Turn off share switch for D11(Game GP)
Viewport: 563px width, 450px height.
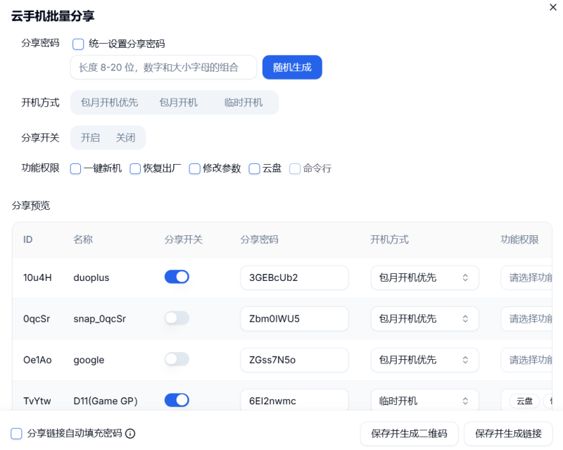pos(177,400)
